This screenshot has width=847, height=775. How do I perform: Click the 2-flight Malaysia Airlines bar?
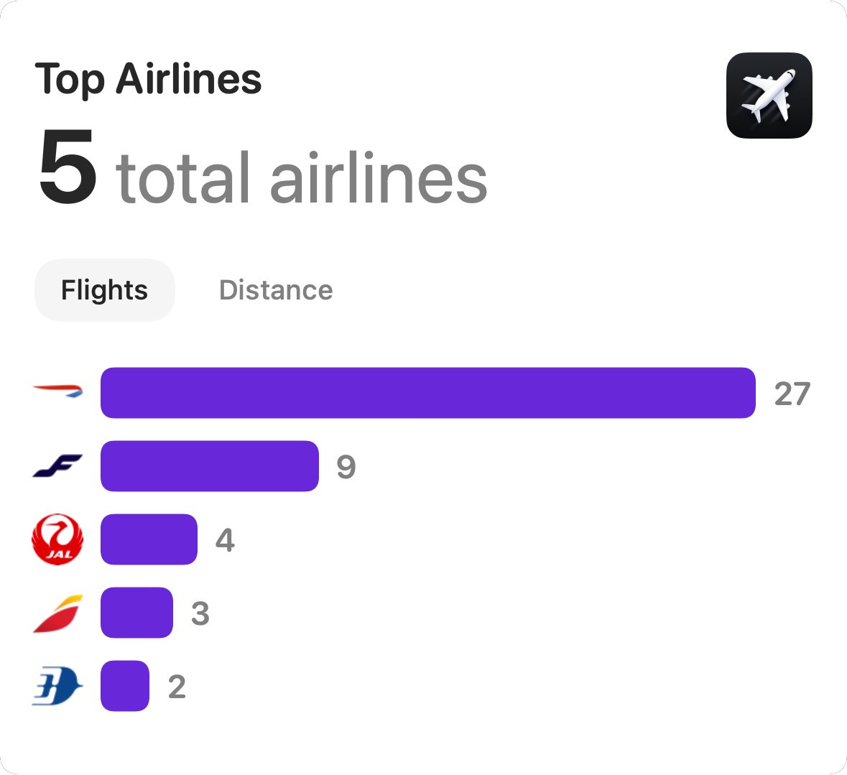tap(125, 686)
